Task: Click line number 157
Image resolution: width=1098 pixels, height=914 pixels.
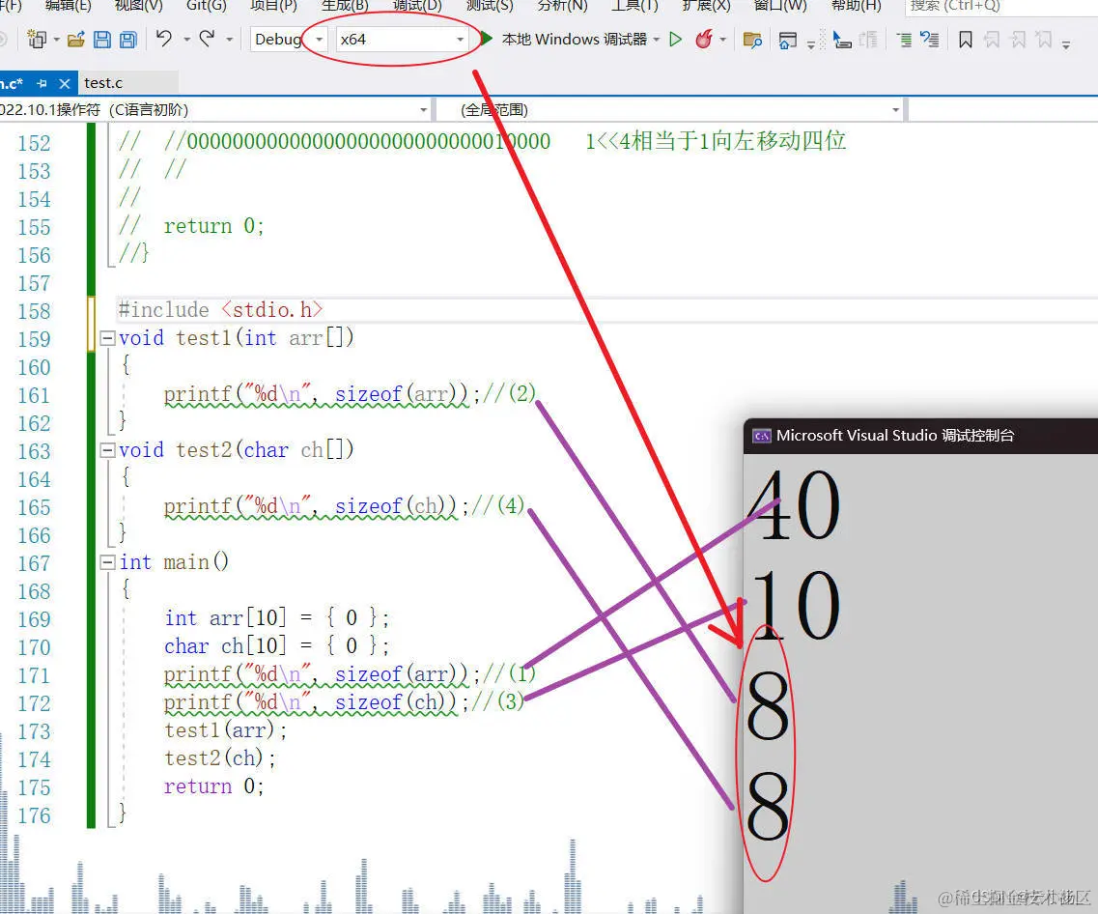Action: click(x=35, y=284)
